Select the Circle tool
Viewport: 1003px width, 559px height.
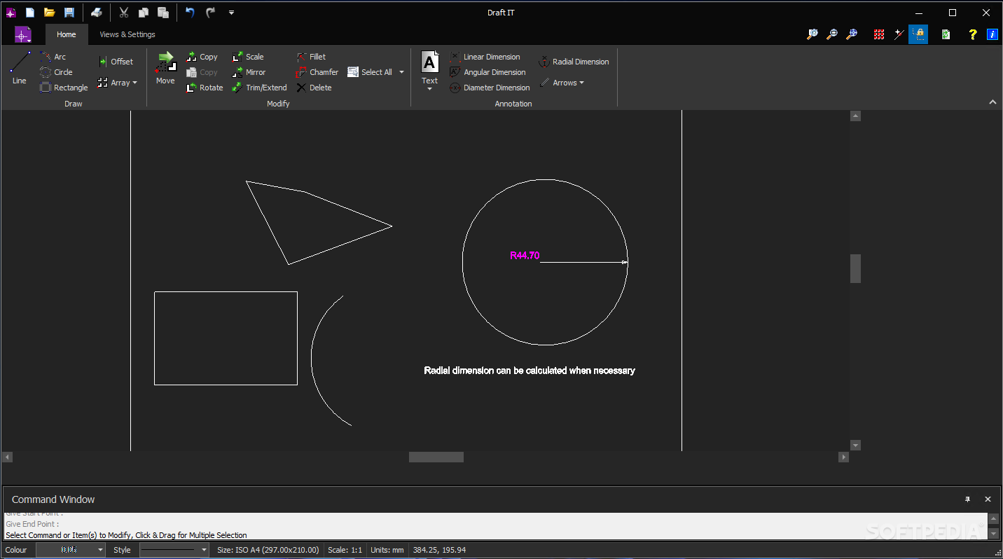click(57, 72)
